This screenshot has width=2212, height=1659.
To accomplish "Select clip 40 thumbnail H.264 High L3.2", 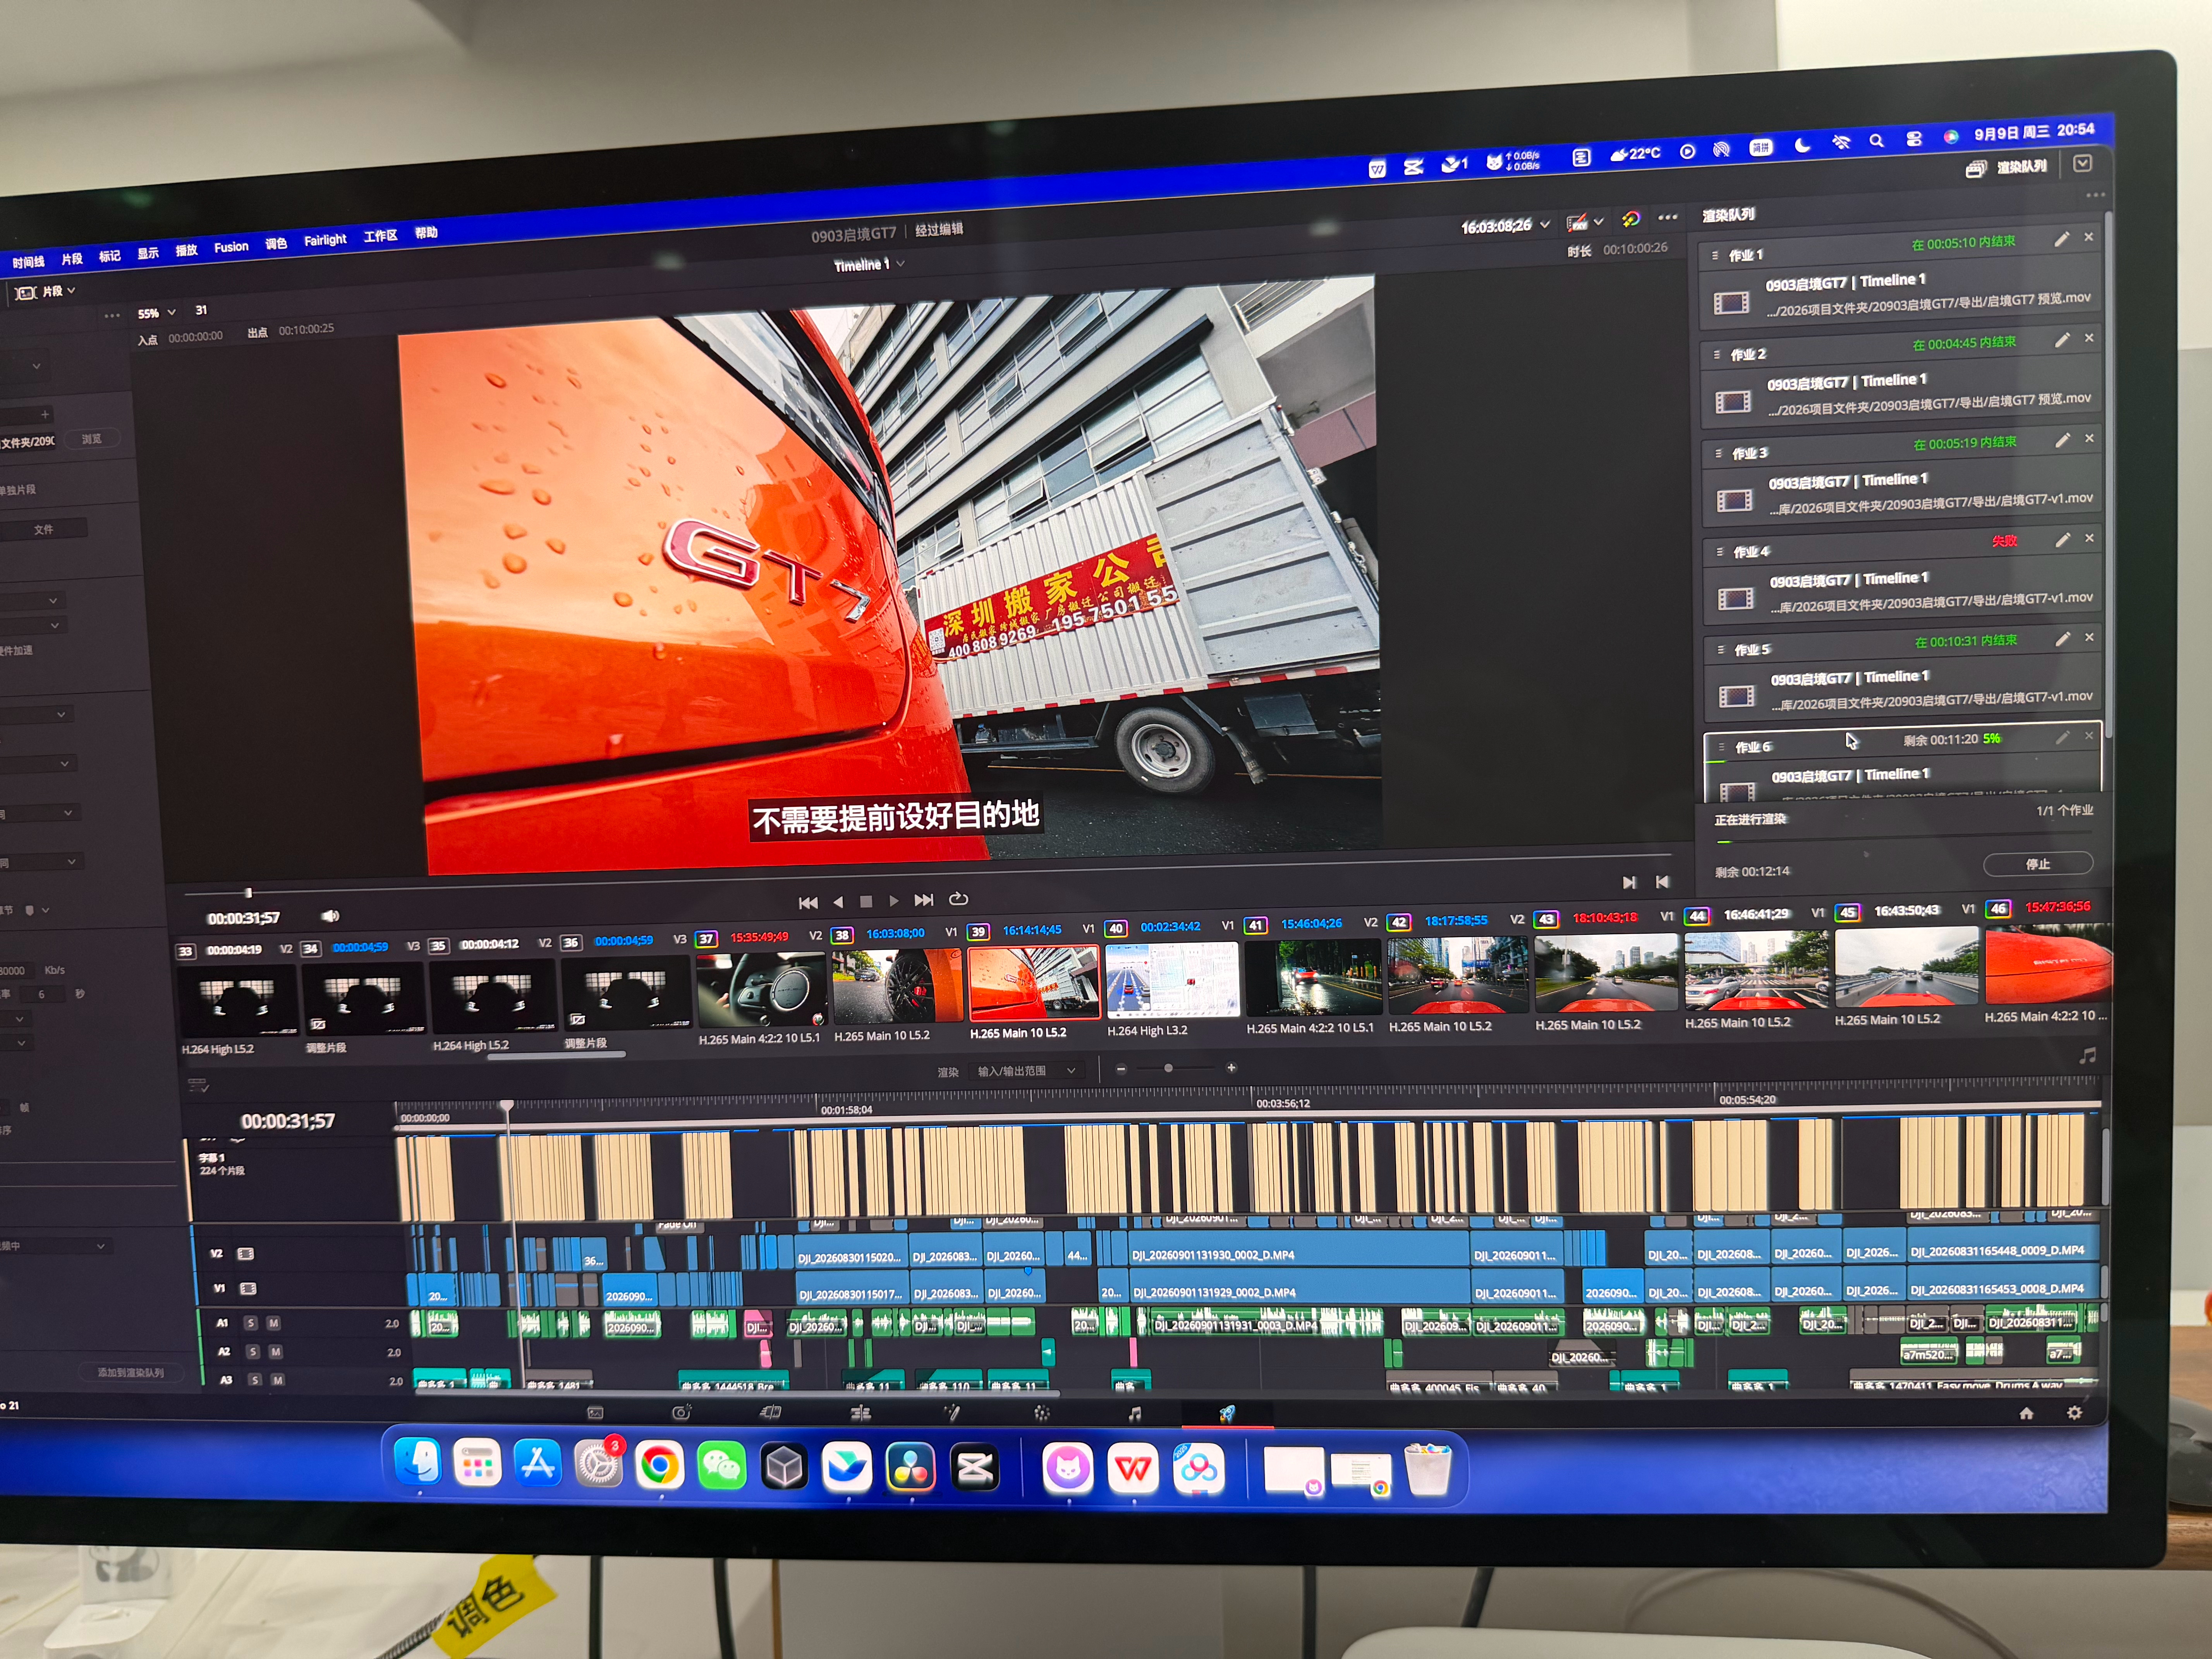I will [x=1171, y=981].
